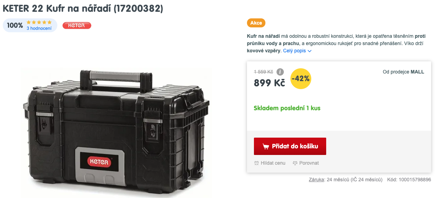437x208 pixels.
Task: Click the info icon beside the old price
Action: tap(280, 72)
